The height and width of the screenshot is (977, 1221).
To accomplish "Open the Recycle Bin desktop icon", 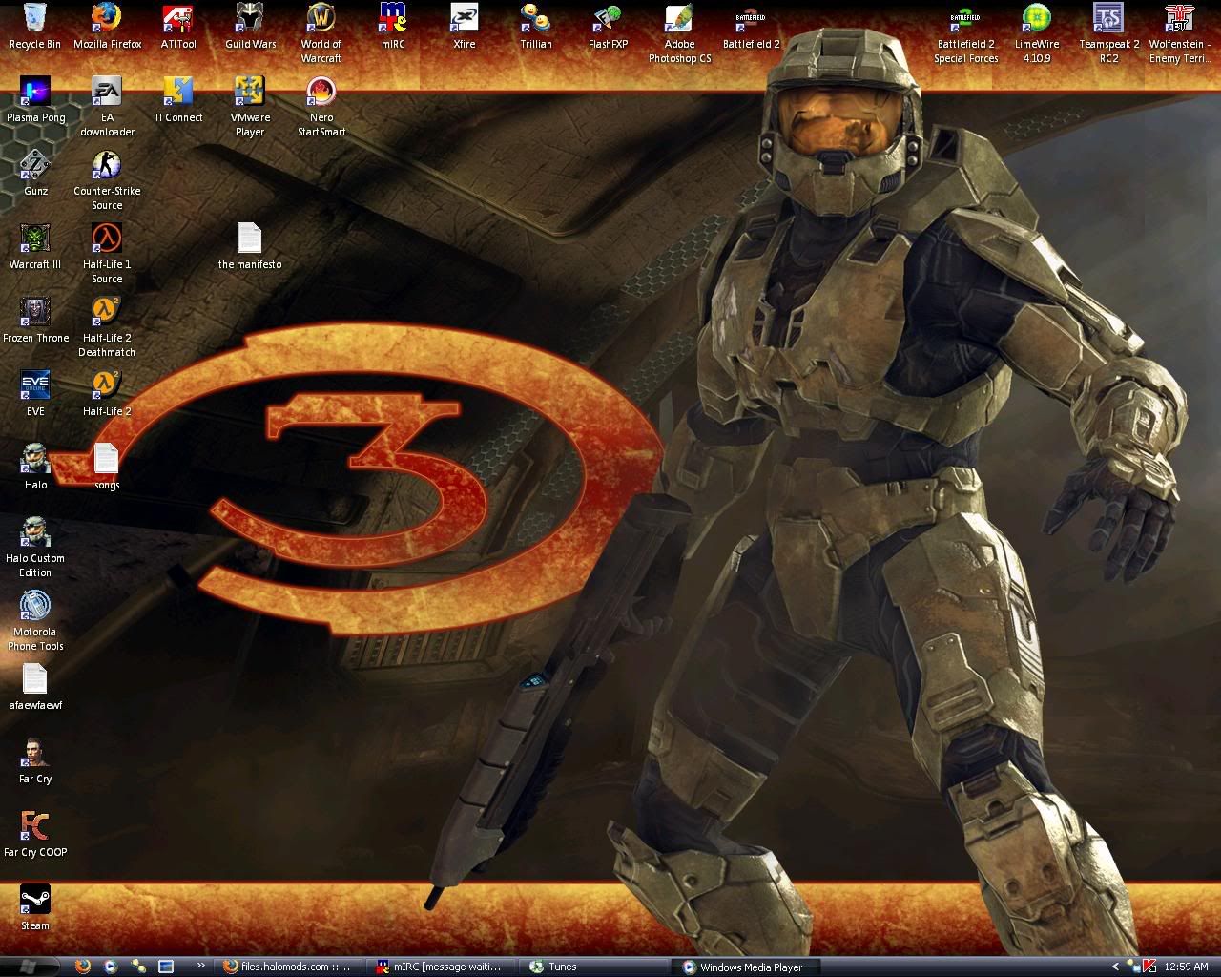I will [x=35, y=26].
